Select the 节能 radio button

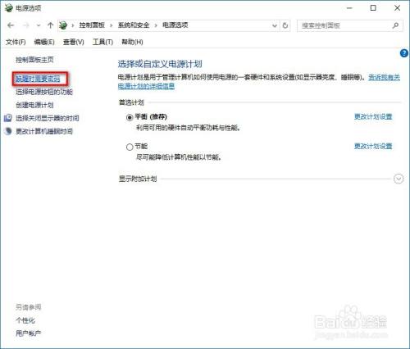coord(130,147)
